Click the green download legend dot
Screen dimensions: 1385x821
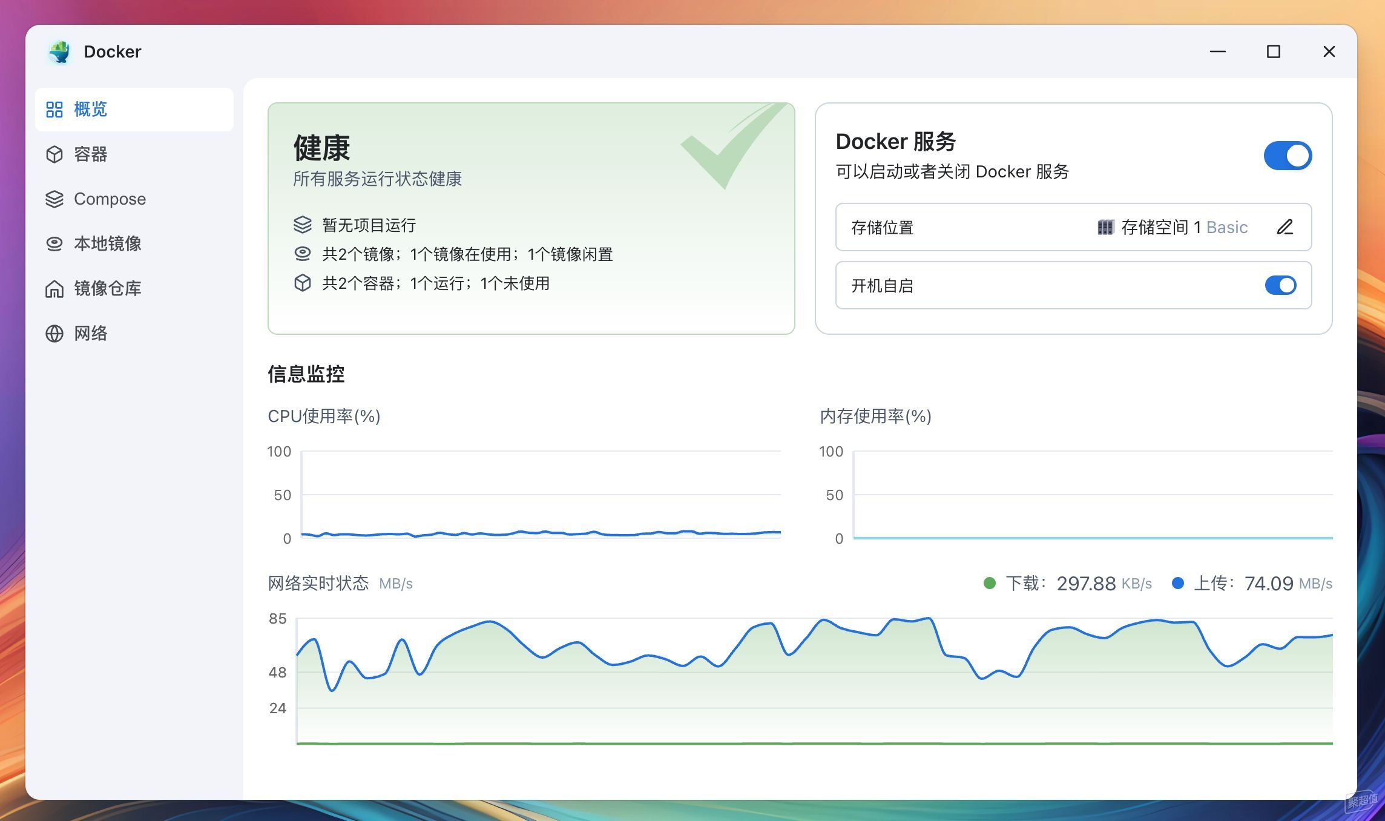pos(990,583)
